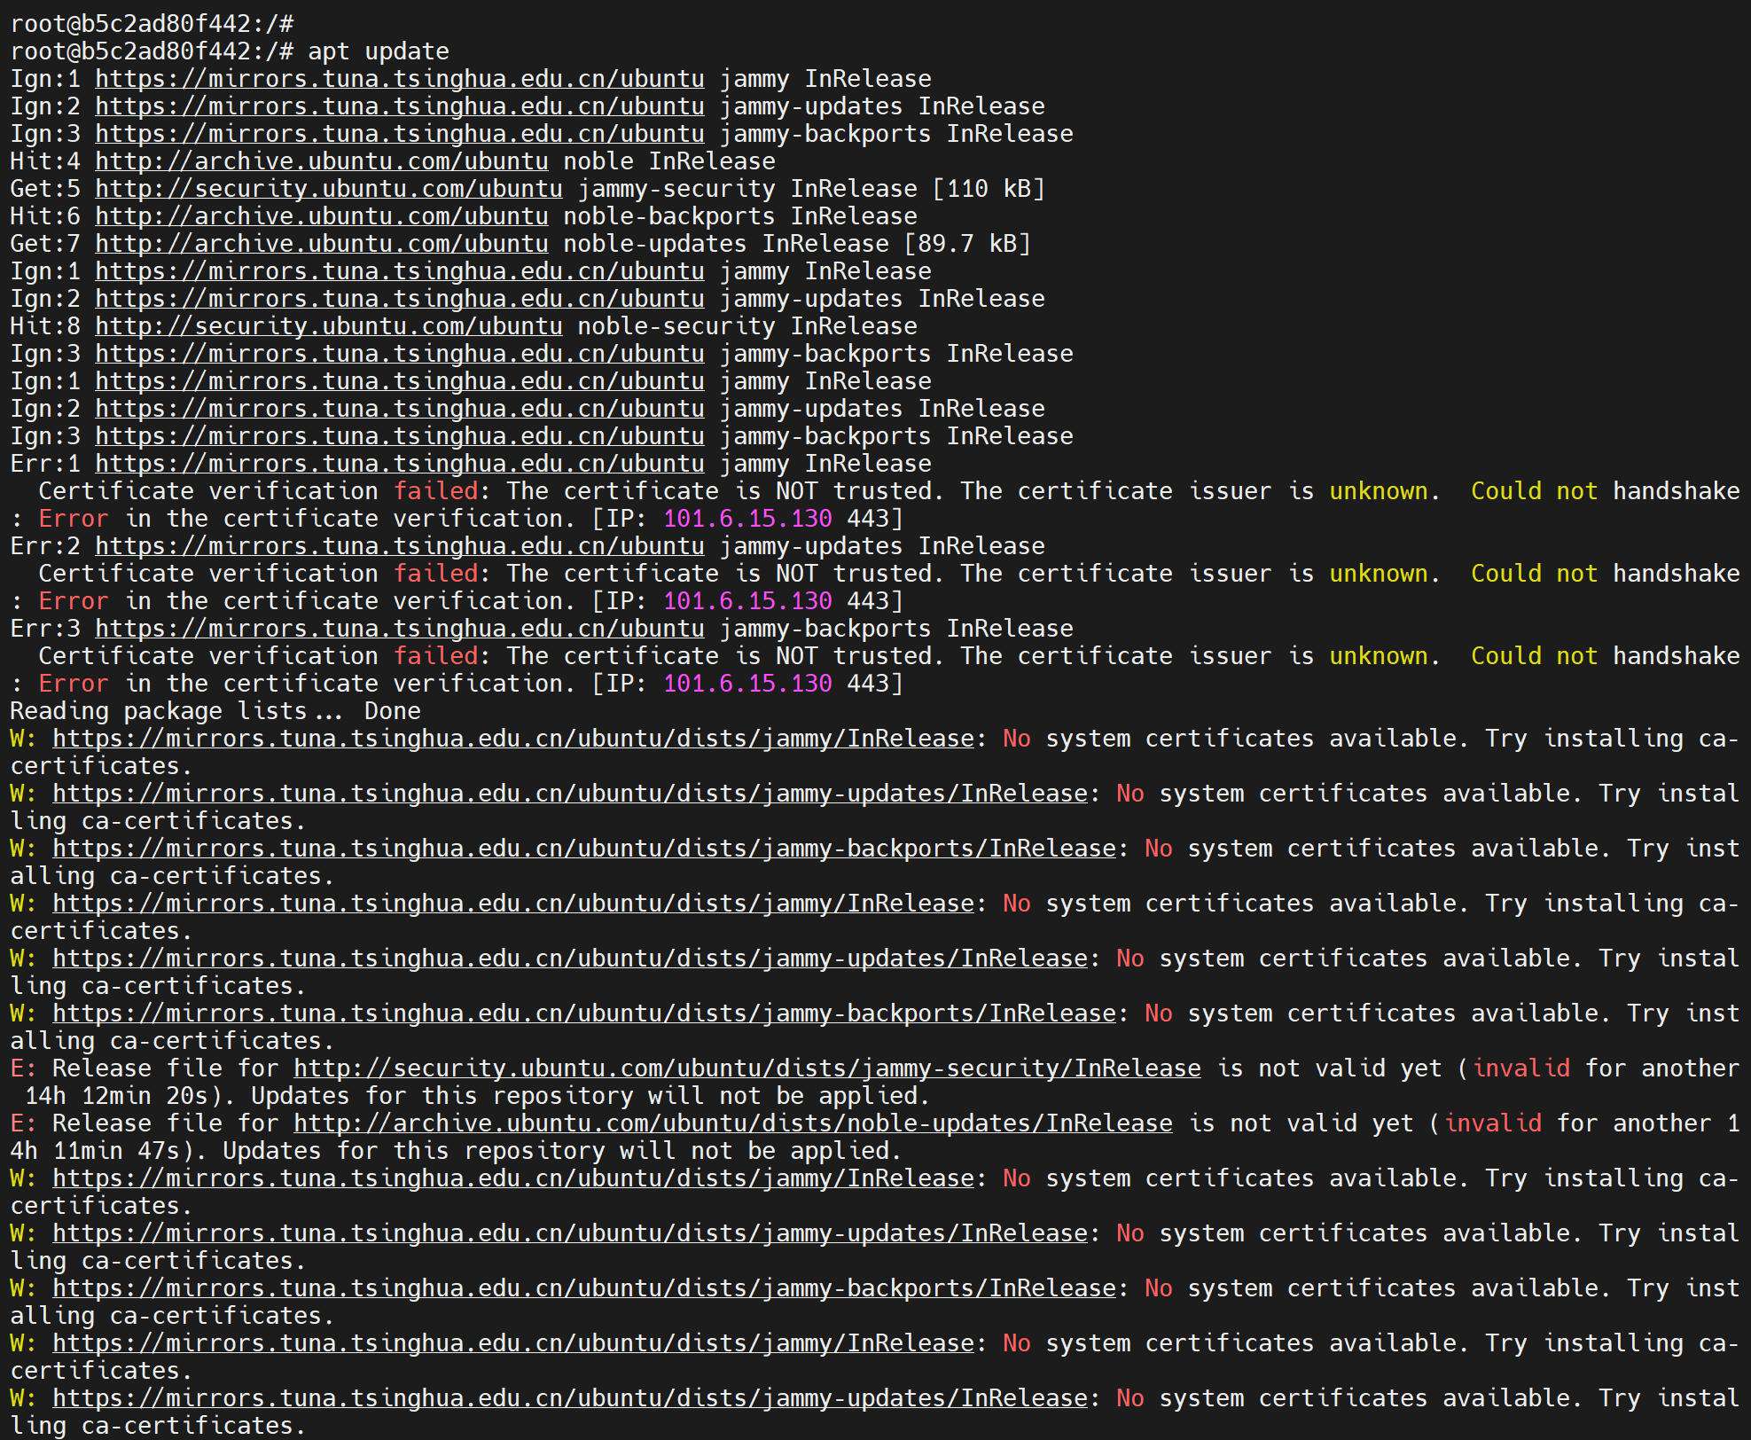1751x1440 pixels.
Task: Open the noble-updates/InRelease URL in the error line
Action: click(x=732, y=1123)
